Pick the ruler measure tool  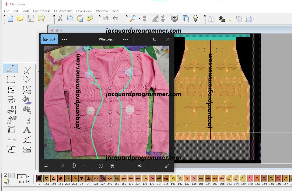click(12, 140)
